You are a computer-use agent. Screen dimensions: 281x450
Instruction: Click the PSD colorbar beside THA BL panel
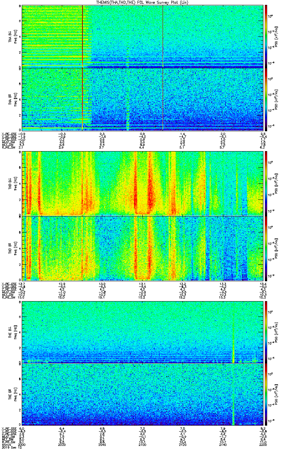[x=266, y=36]
